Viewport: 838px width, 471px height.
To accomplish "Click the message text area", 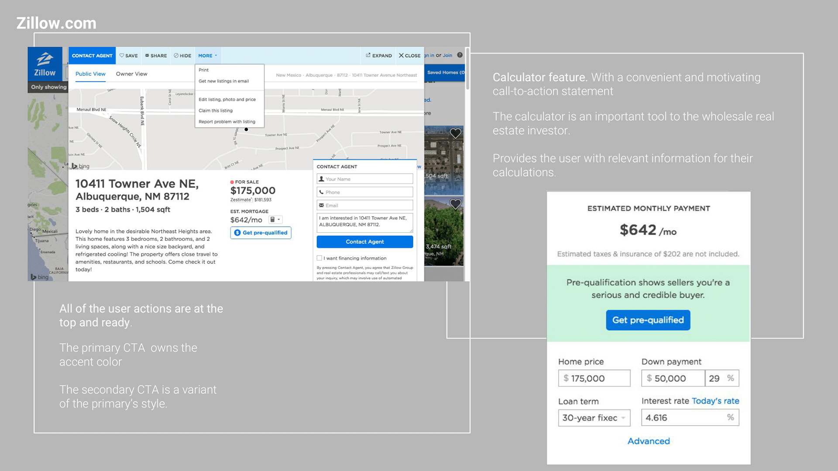I will [x=364, y=223].
